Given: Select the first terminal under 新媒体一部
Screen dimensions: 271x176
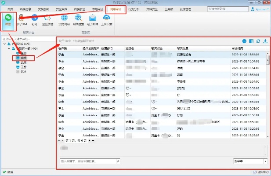Looking at the screenshot, I should [x=22, y=53].
